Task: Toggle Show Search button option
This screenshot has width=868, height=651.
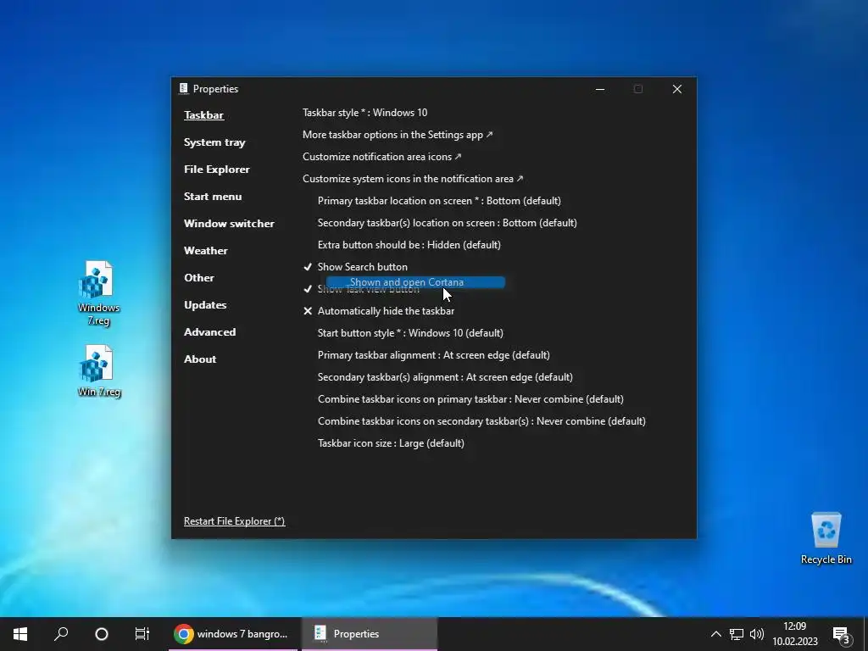Action: [355, 267]
